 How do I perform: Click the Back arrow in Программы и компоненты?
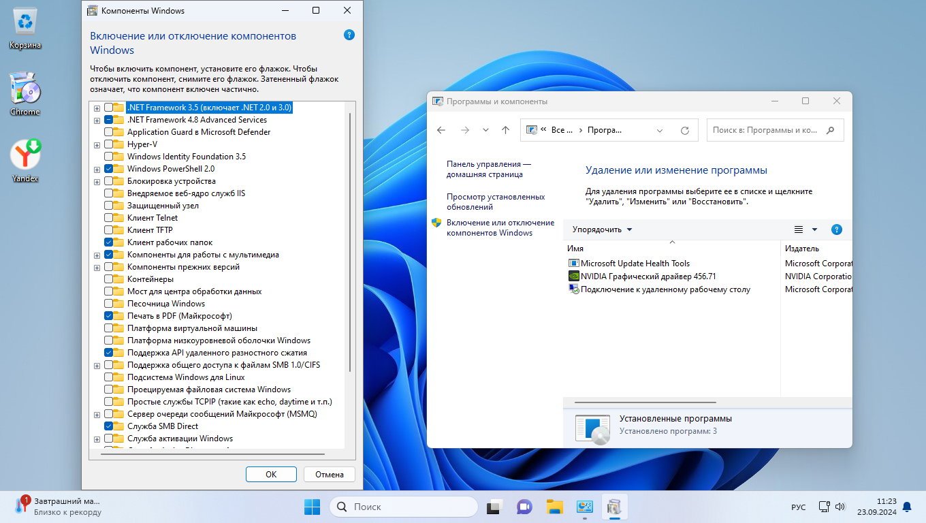441,130
